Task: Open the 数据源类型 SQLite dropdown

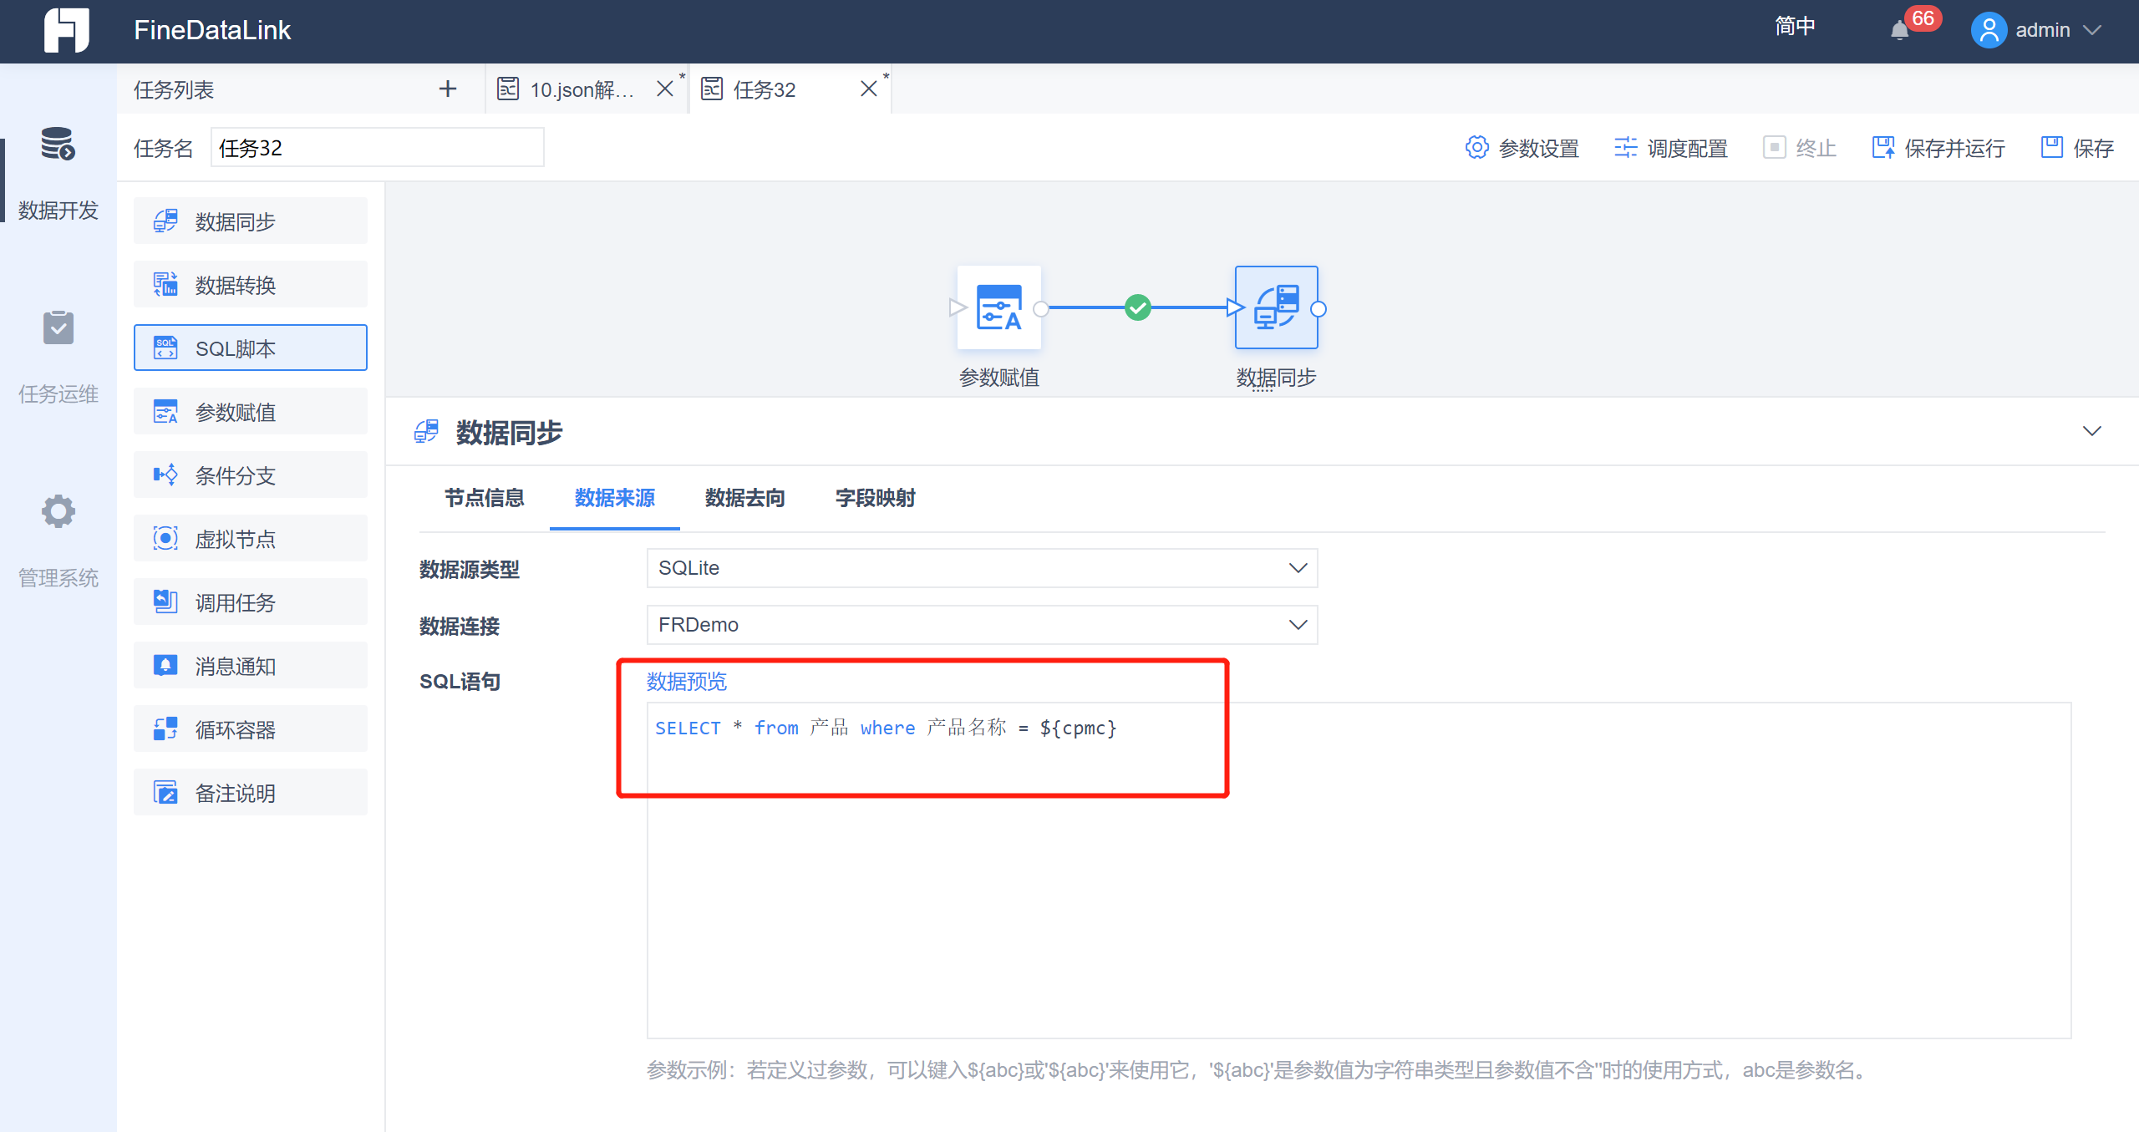Action: (982, 568)
